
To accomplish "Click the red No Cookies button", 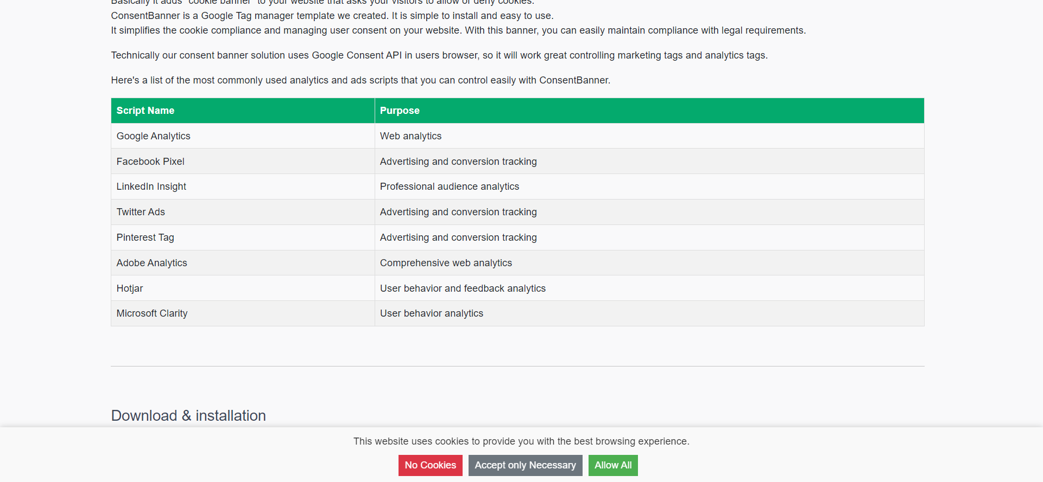I will tap(430, 465).
